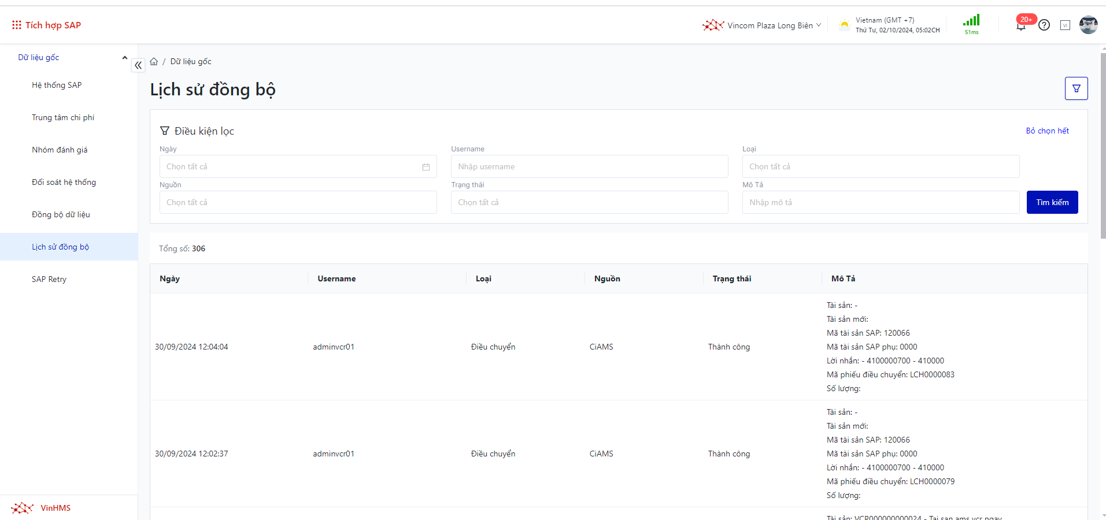
Task: Expand the Nguồn filter dropdown
Action: click(x=298, y=202)
